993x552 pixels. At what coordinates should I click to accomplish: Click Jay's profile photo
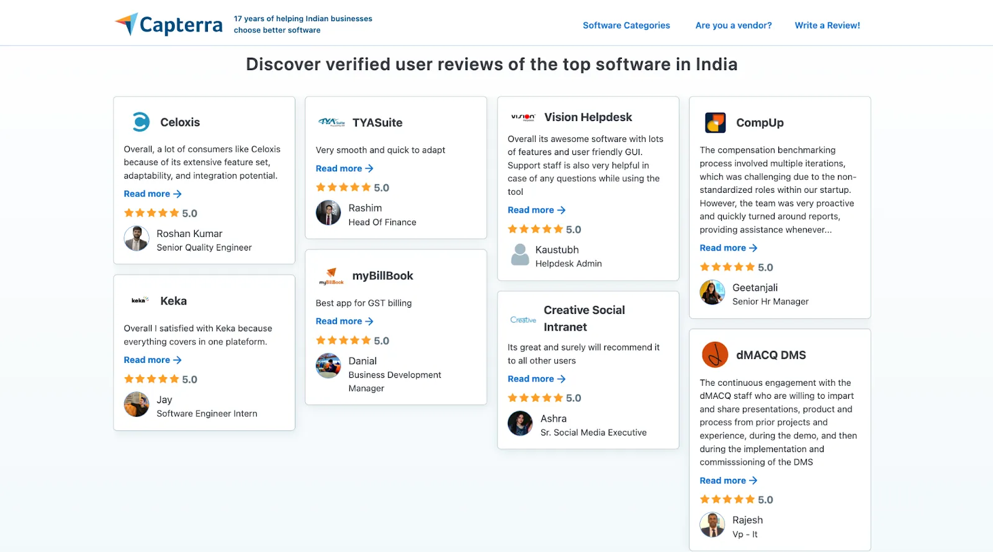(137, 404)
